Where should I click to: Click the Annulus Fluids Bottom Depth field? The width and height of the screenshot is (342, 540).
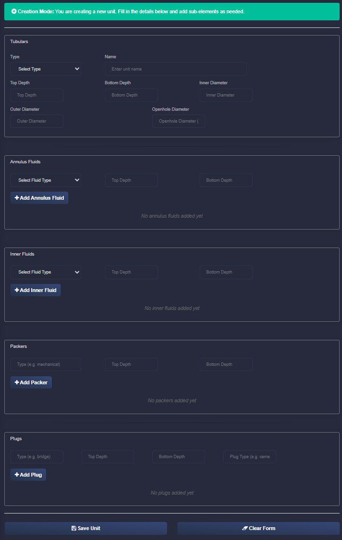(226, 180)
